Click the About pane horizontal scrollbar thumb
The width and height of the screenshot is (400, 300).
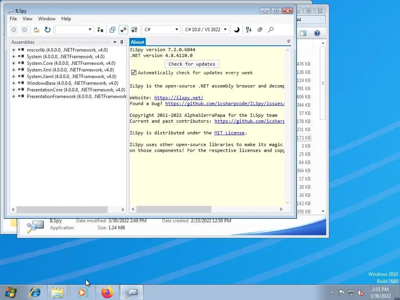pyautogui.click(x=174, y=209)
